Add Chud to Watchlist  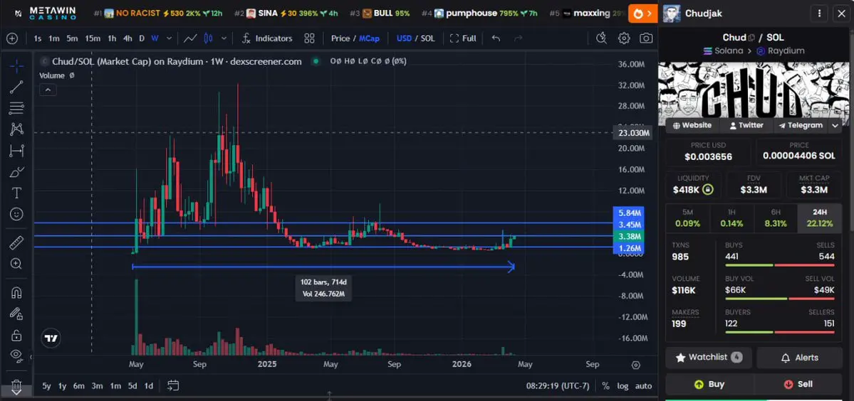pos(709,358)
